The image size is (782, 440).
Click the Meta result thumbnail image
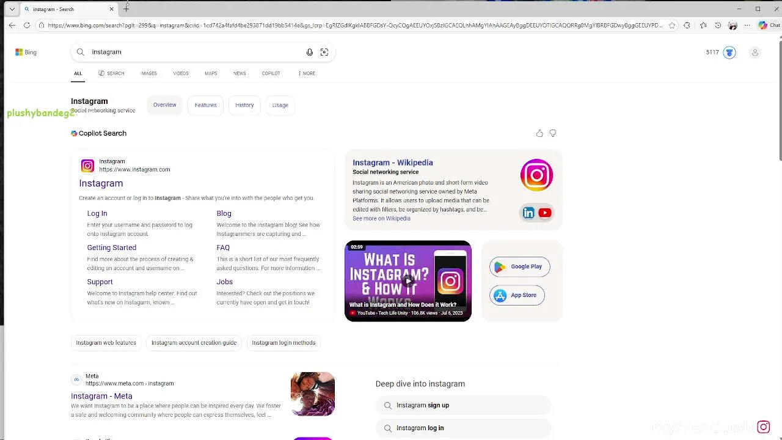click(x=313, y=394)
